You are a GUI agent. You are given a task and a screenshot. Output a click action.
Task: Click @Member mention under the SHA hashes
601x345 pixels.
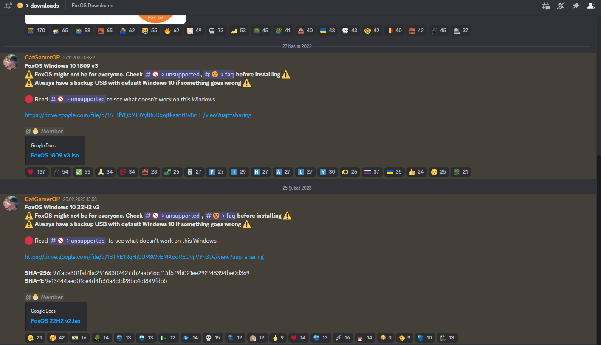click(45, 297)
